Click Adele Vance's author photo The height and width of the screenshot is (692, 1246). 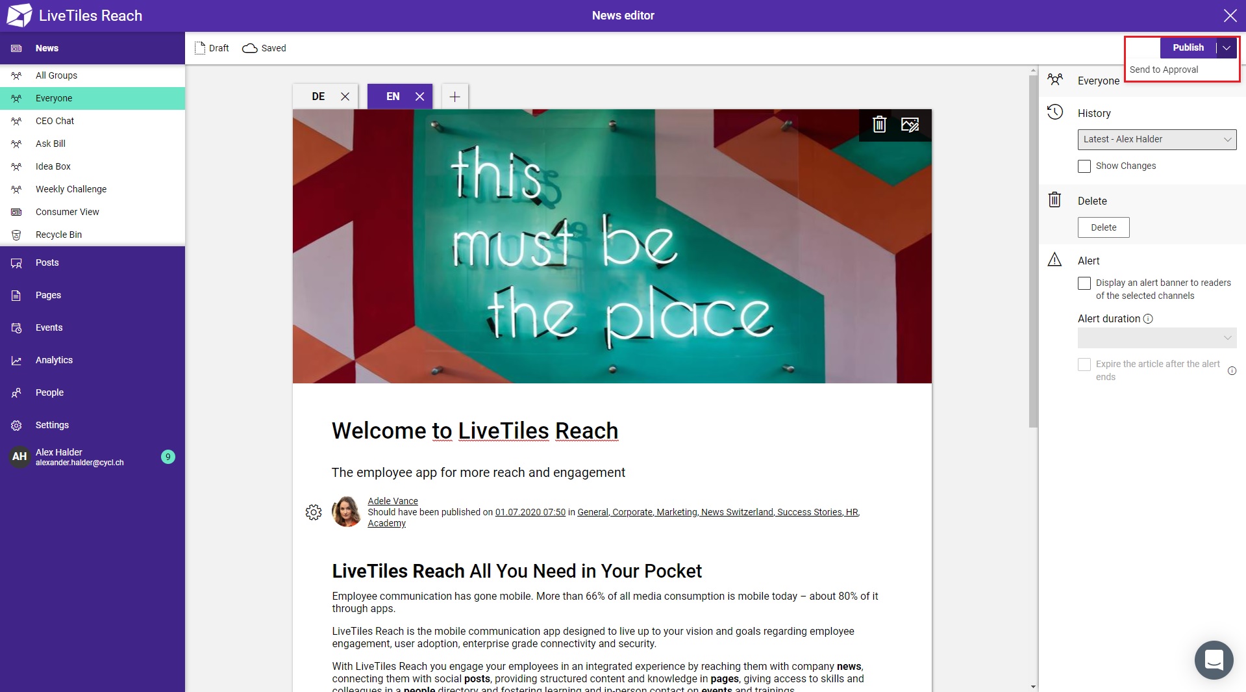346,512
